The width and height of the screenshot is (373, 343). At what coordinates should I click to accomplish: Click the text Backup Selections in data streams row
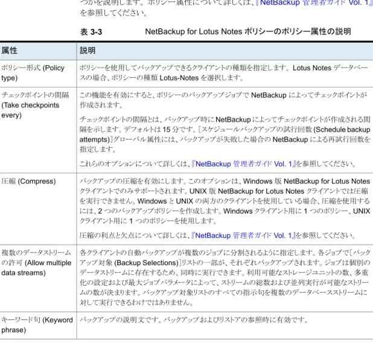point(146,263)
